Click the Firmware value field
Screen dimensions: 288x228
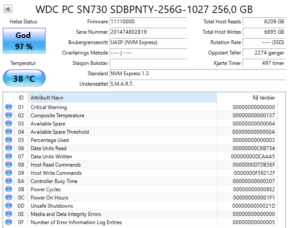coord(148,22)
